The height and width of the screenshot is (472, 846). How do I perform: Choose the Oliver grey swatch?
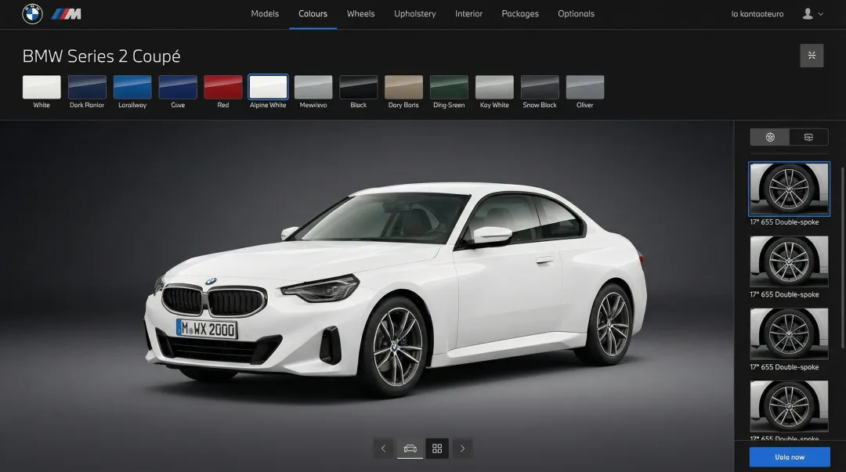point(585,87)
